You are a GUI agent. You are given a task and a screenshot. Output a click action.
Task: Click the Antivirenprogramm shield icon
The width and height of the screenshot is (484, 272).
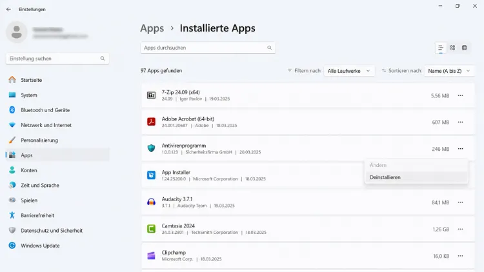(x=151, y=148)
